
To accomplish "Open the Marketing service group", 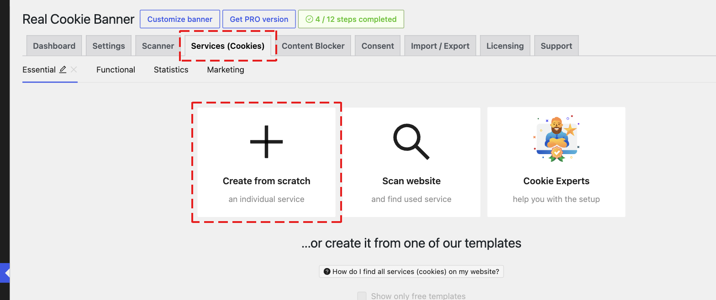I will 226,70.
